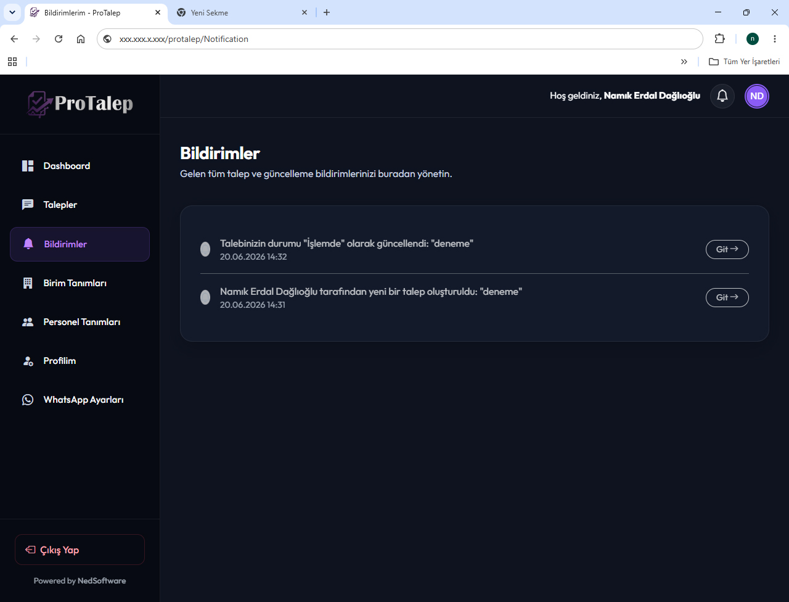This screenshot has height=602, width=789.
Task: Open WhatsApp Ayarları settings page
Action: click(80, 400)
